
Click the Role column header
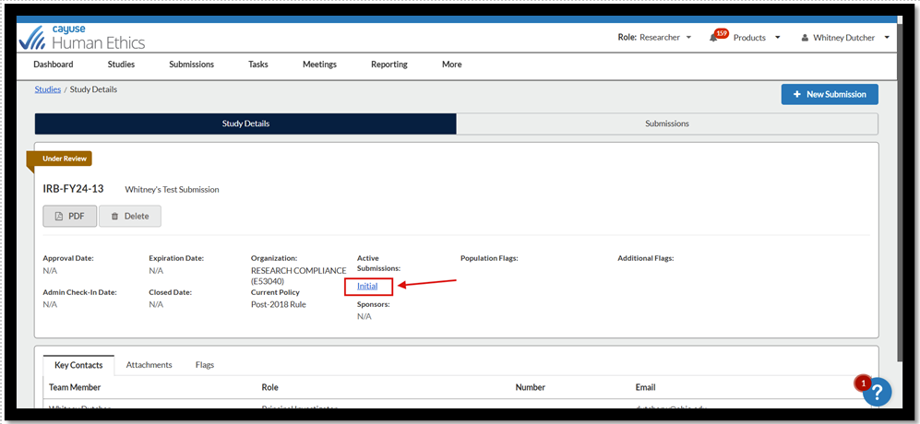(x=269, y=388)
